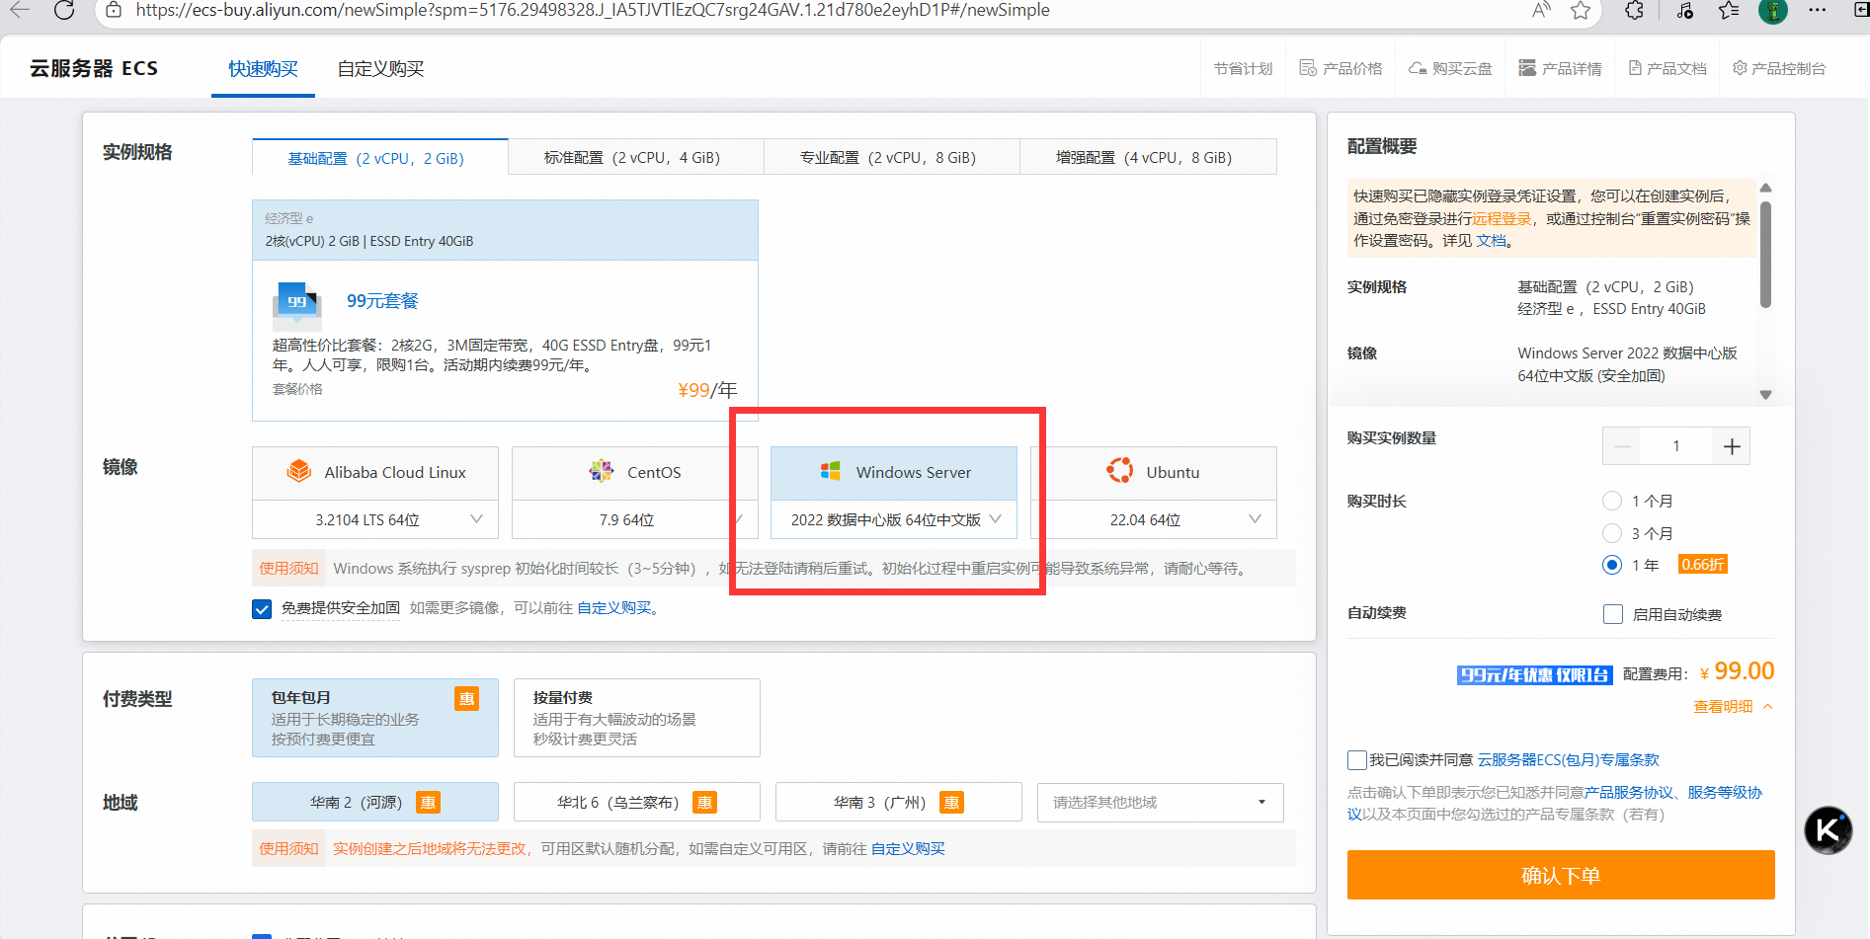Click the 惠 badge on 华北 6 (乌兰察布)
1870x939 pixels.
pyautogui.click(x=704, y=802)
